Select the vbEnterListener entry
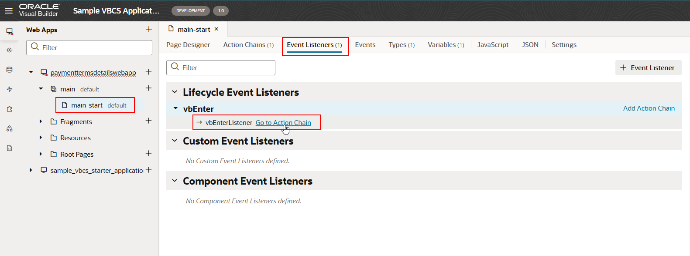Screen dimensions: 690x256 (x=229, y=123)
